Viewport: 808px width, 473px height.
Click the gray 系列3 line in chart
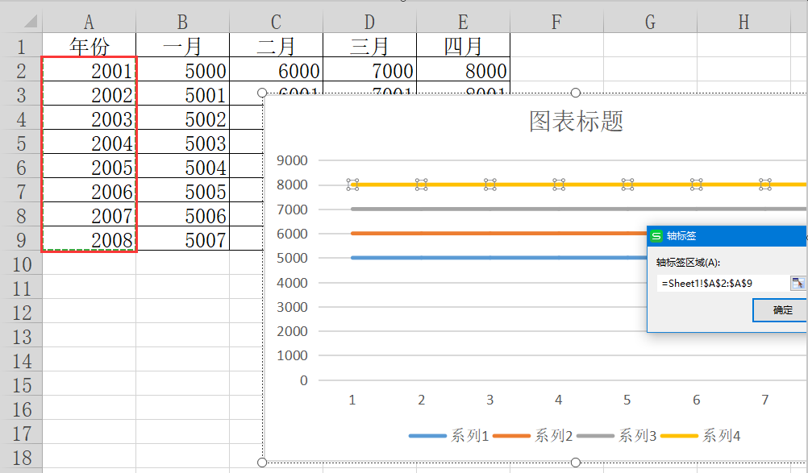[x=577, y=209]
